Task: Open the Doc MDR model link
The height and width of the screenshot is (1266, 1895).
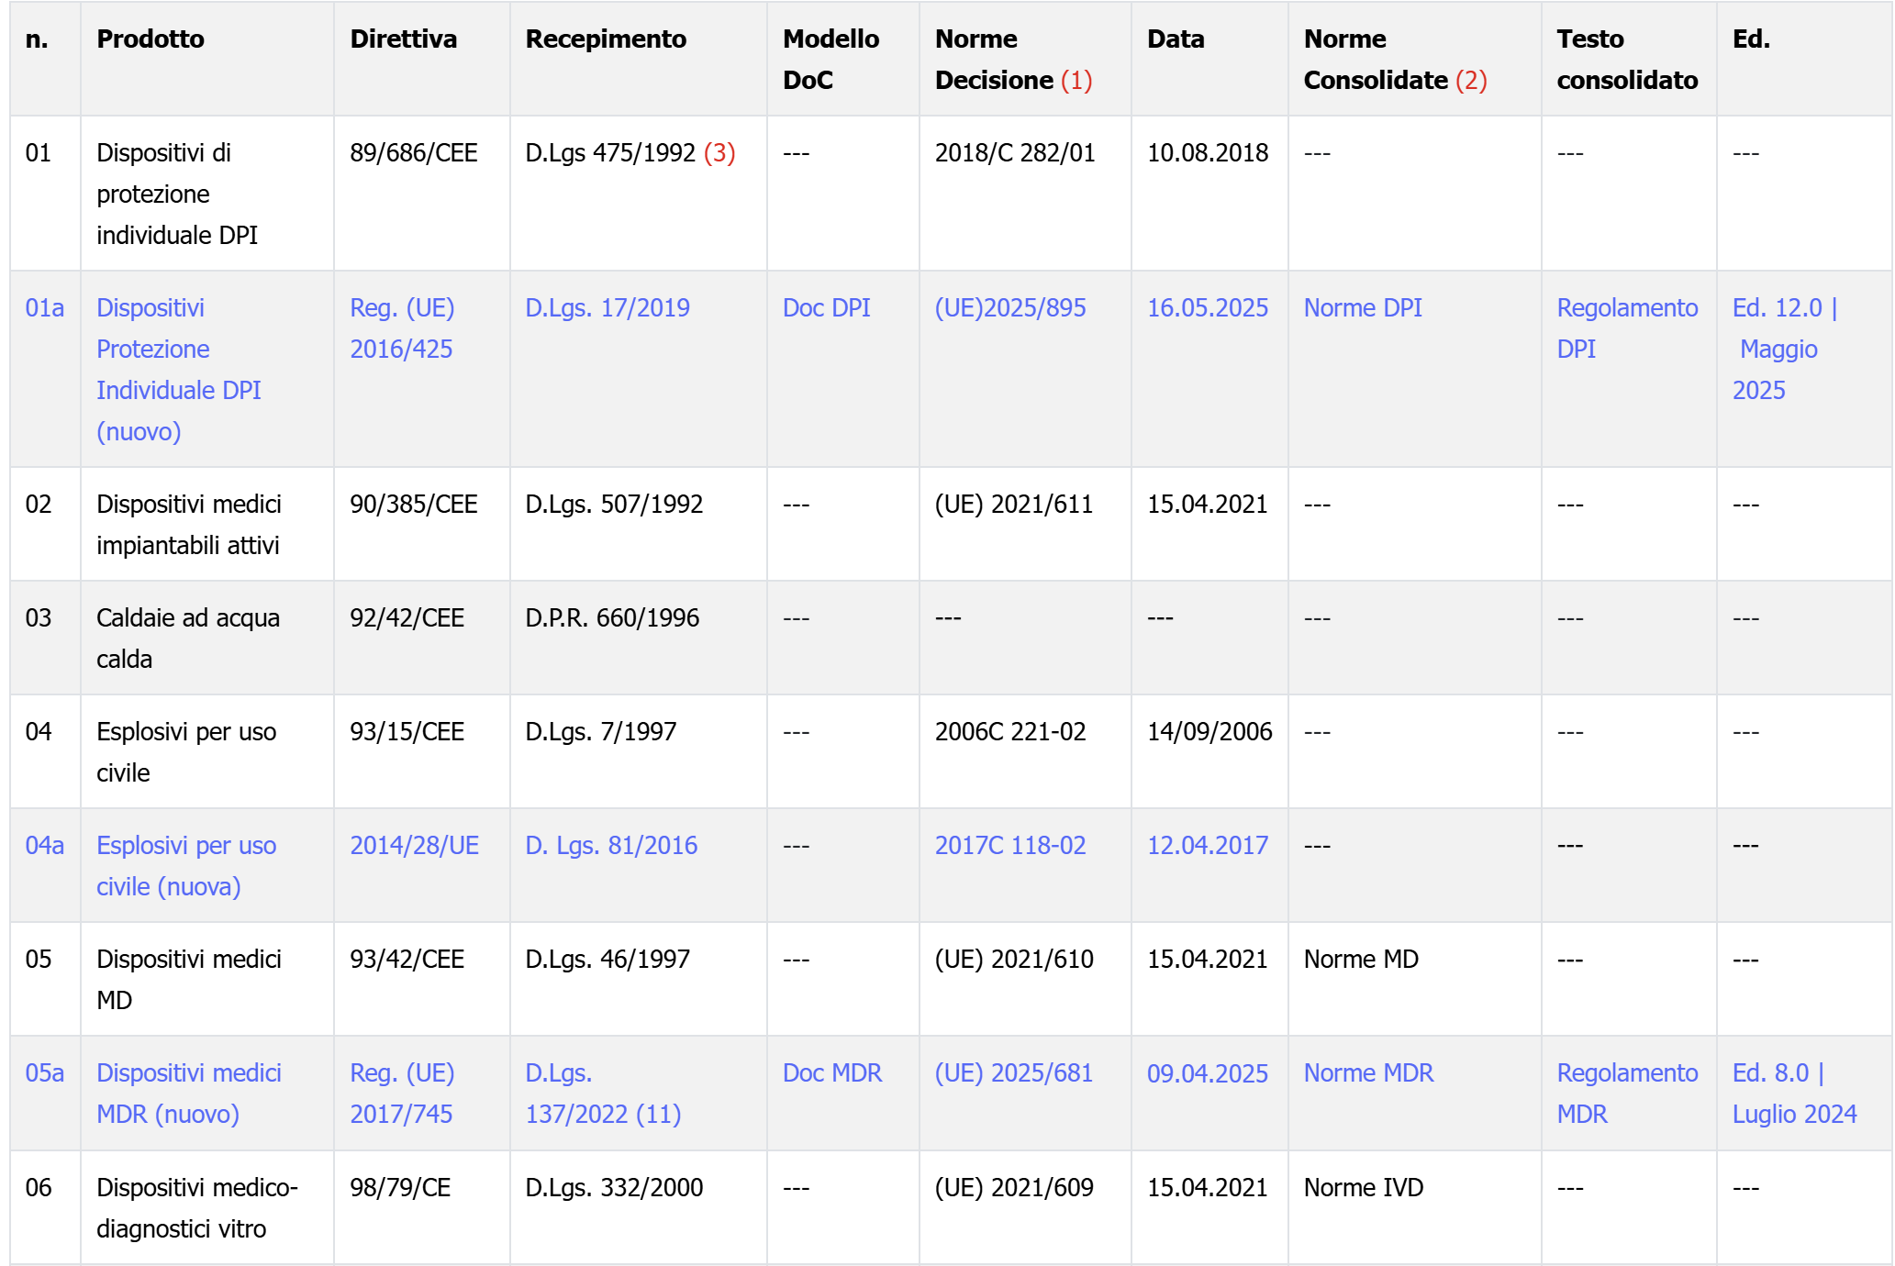Action: (x=832, y=1073)
